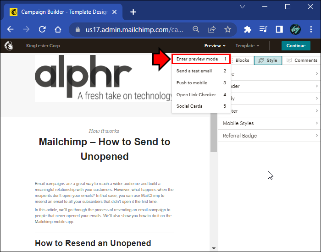Open a new browser tab
This screenshot has width=321, height=252.
(x=133, y=12)
